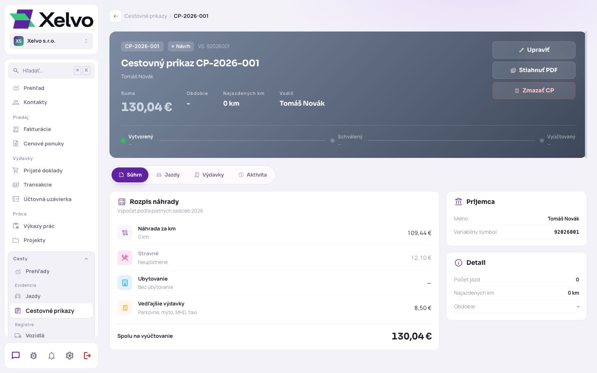Click the back arrow button

click(x=116, y=16)
